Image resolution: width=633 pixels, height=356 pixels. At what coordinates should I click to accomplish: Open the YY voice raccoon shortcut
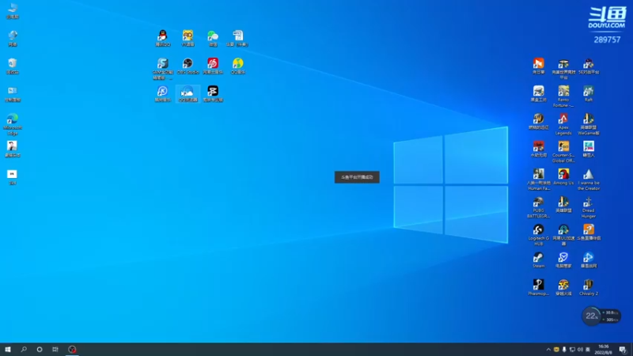pyautogui.click(x=188, y=38)
